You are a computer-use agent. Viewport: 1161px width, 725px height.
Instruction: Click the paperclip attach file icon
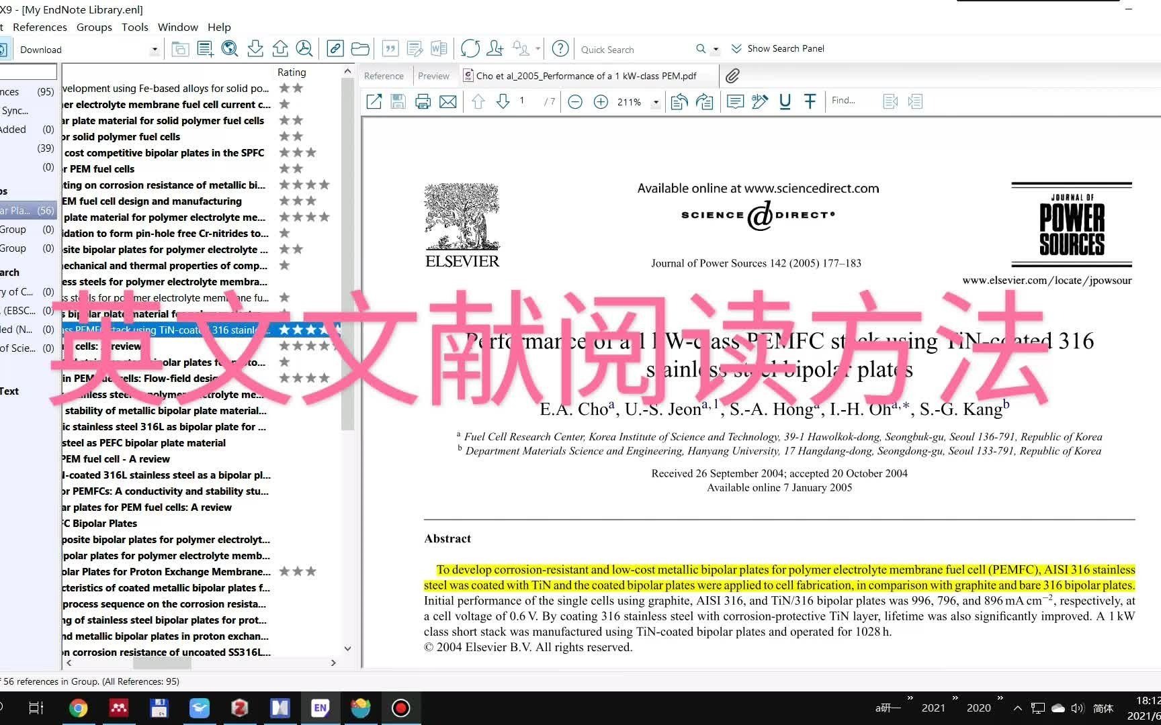732,76
